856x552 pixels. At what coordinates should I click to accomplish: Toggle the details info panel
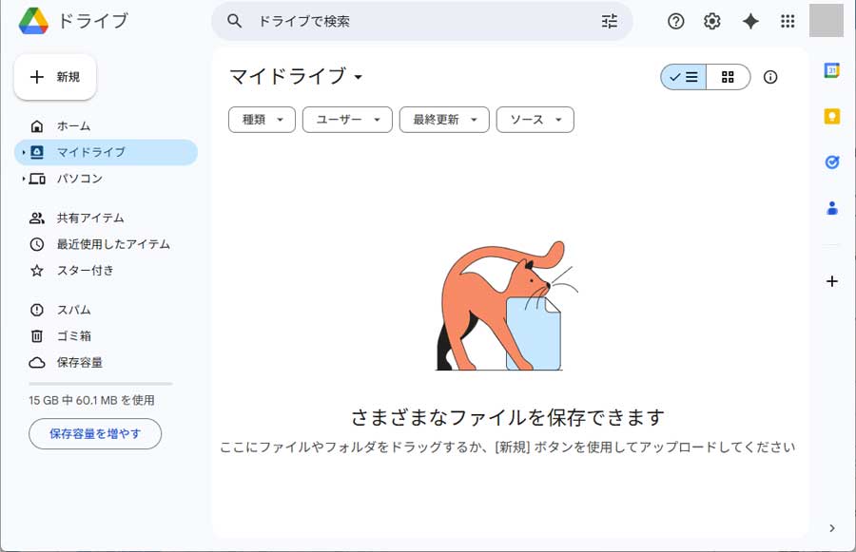(x=770, y=77)
